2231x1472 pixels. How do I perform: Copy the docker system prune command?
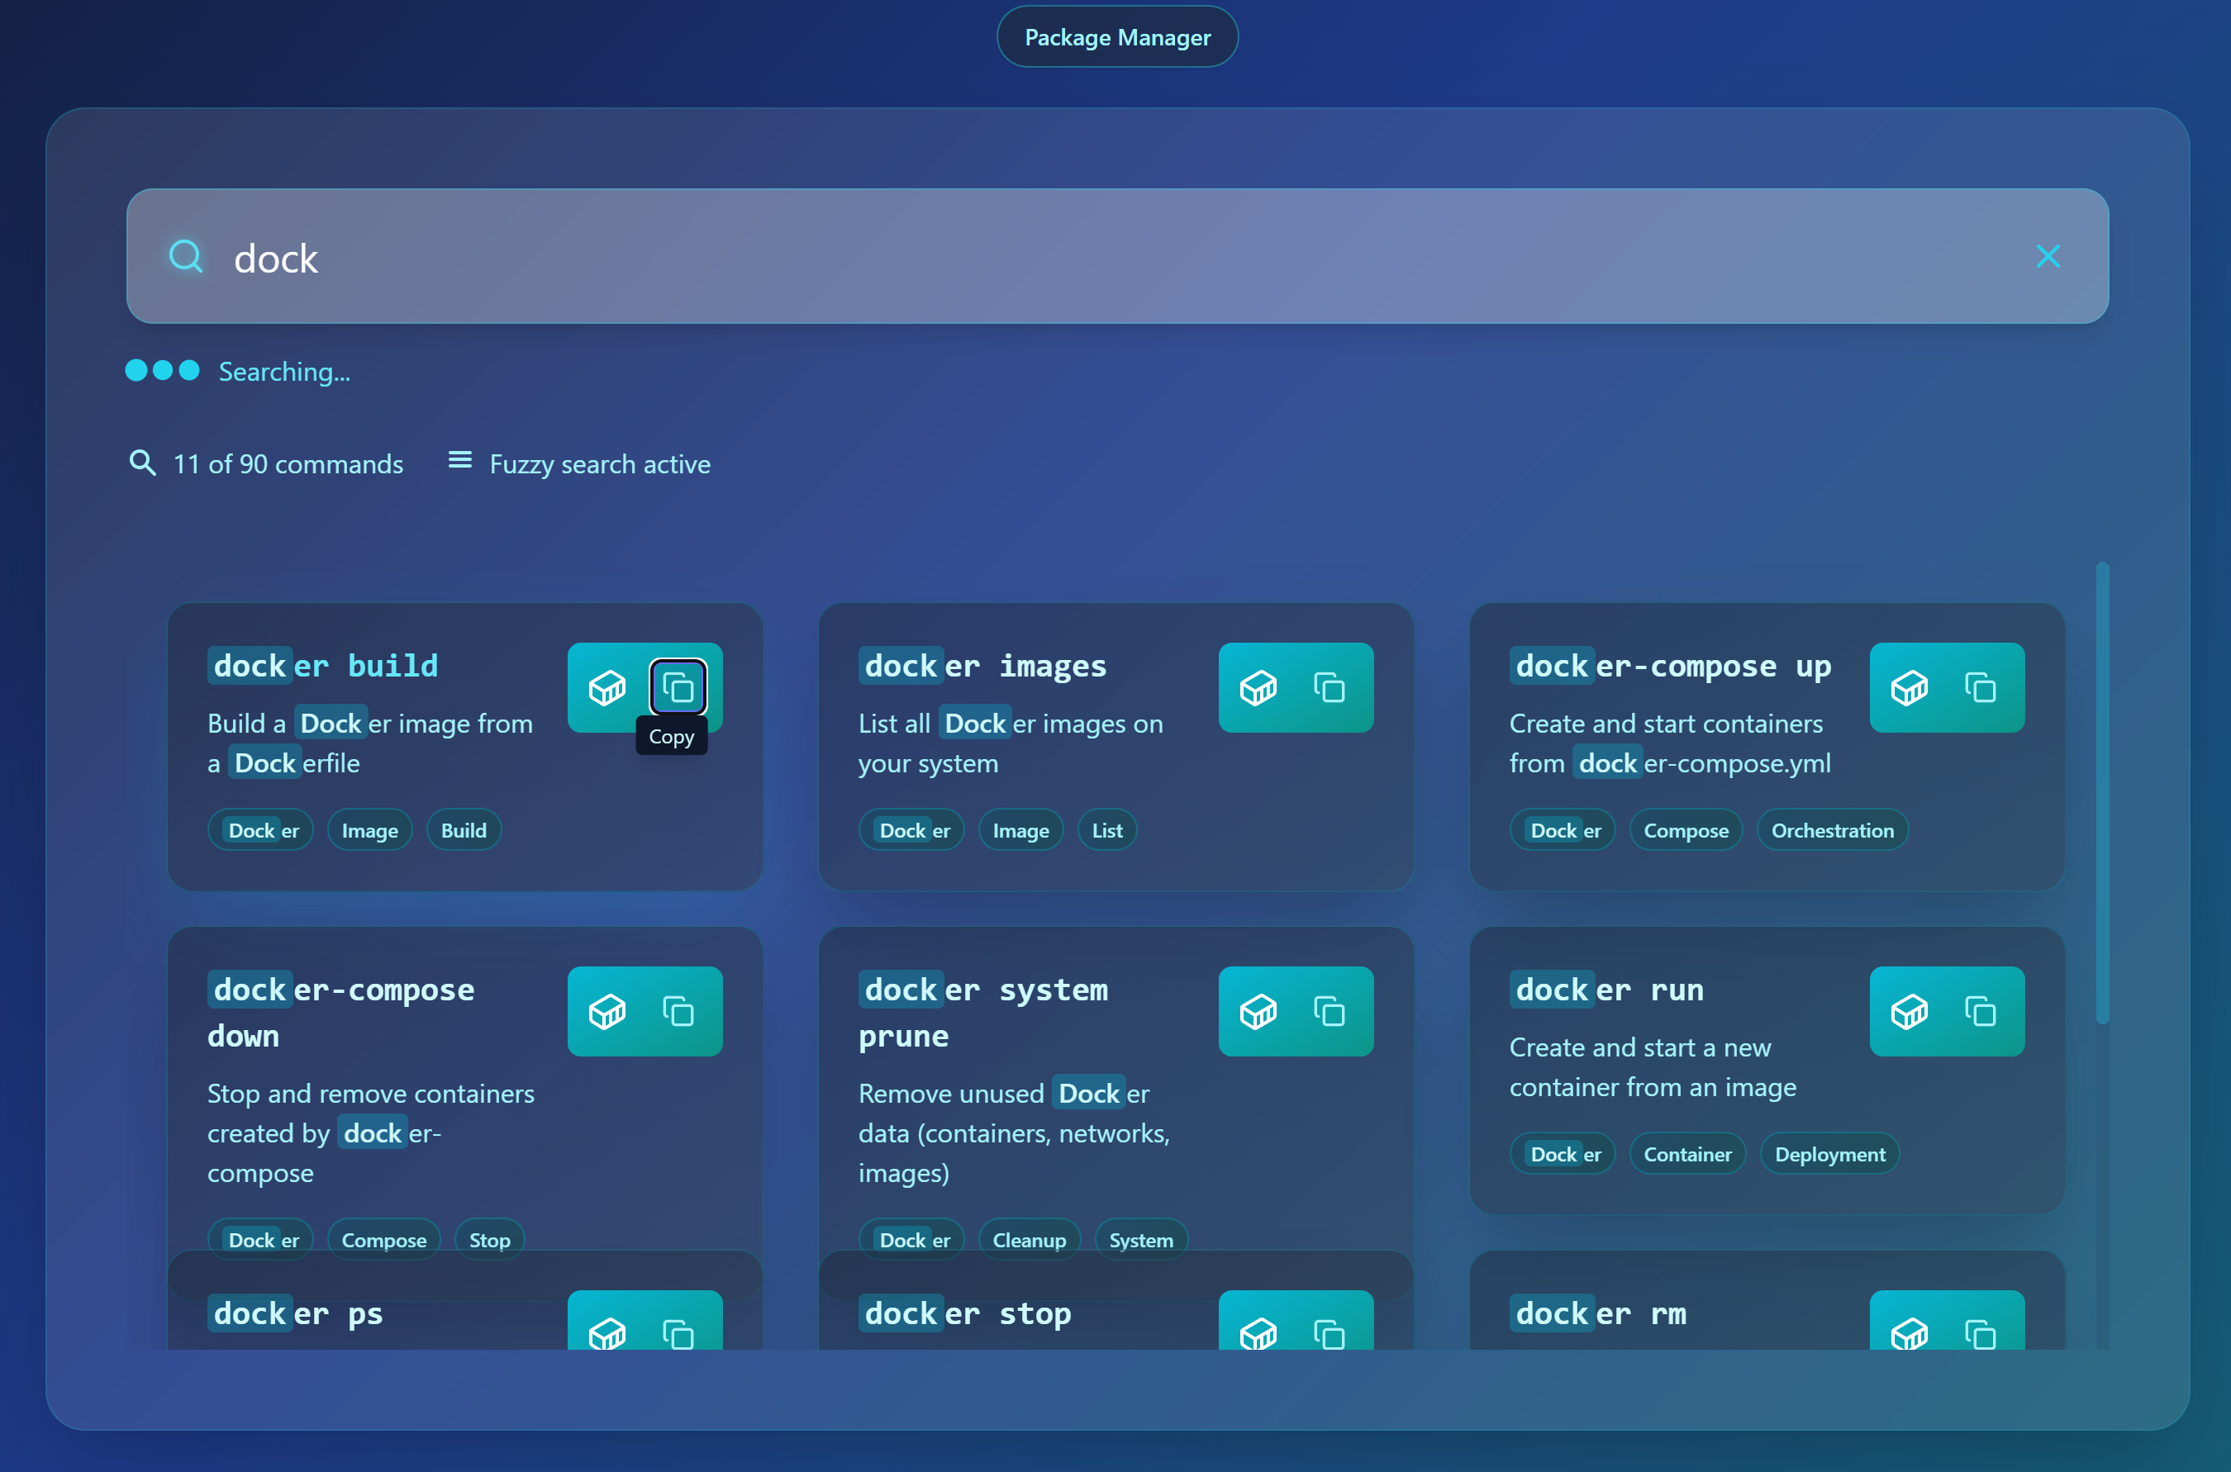point(1330,1011)
